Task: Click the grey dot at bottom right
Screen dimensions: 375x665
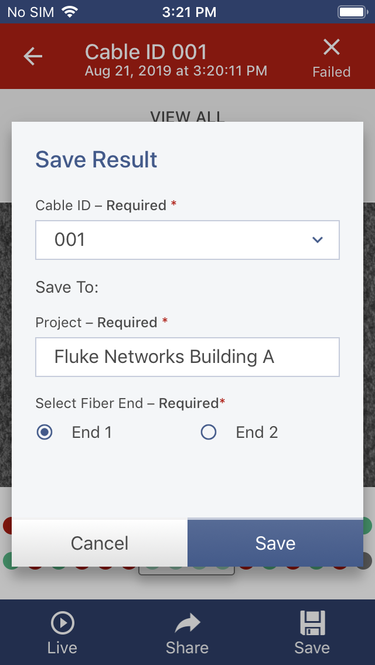Action: click(367, 560)
